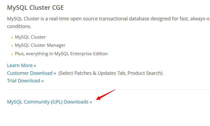Click the orange bullet beside MySQL Cluster Manager
Image resolution: width=210 pixels, height=126 pixels.
pyautogui.click(x=12, y=46)
